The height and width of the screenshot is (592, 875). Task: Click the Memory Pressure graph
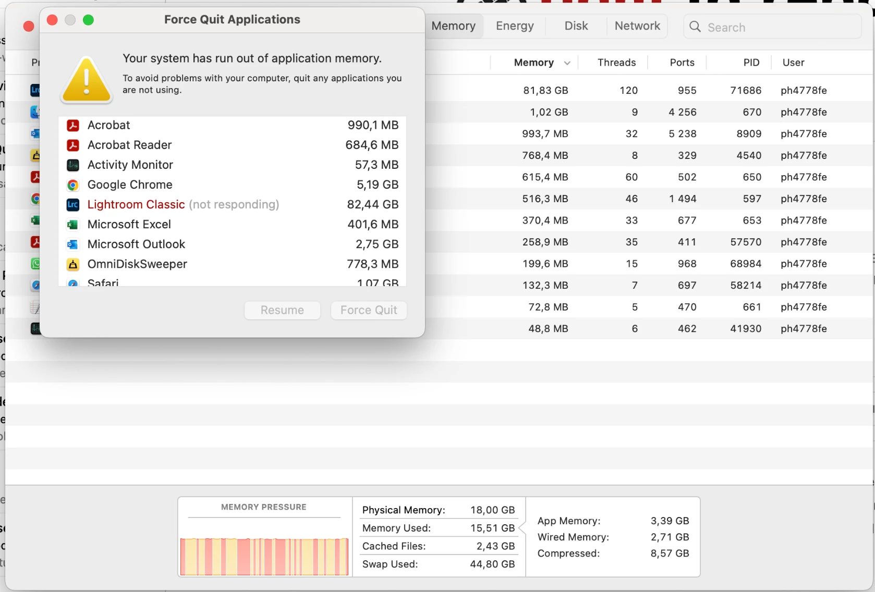pyautogui.click(x=264, y=556)
